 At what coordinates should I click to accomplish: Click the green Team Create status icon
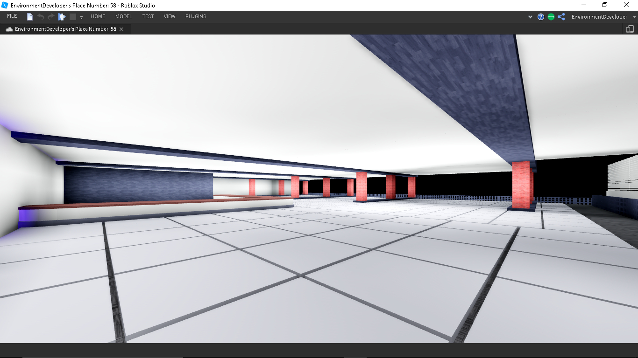pos(551,17)
